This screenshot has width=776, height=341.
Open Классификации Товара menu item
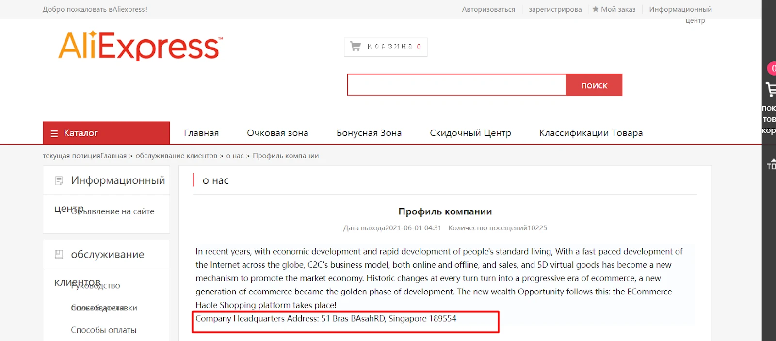pos(591,133)
